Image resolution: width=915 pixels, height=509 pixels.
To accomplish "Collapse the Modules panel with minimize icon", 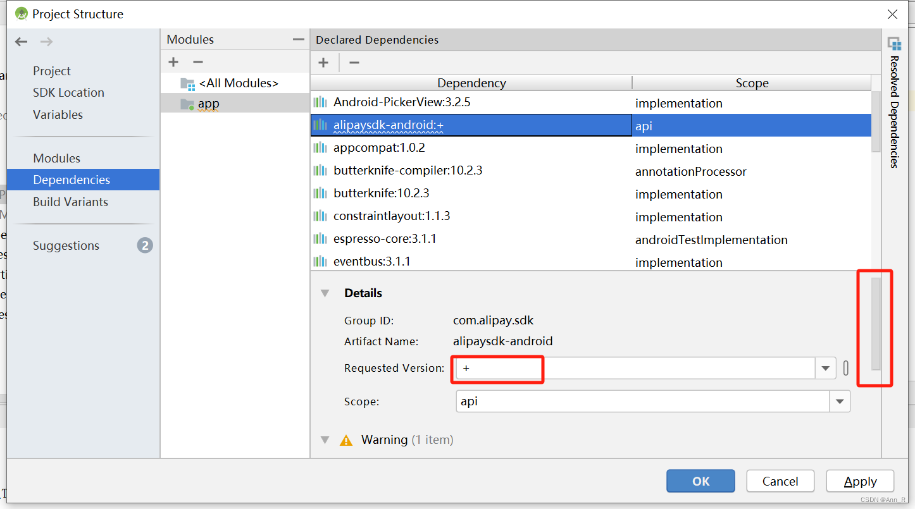I will click(x=299, y=39).
